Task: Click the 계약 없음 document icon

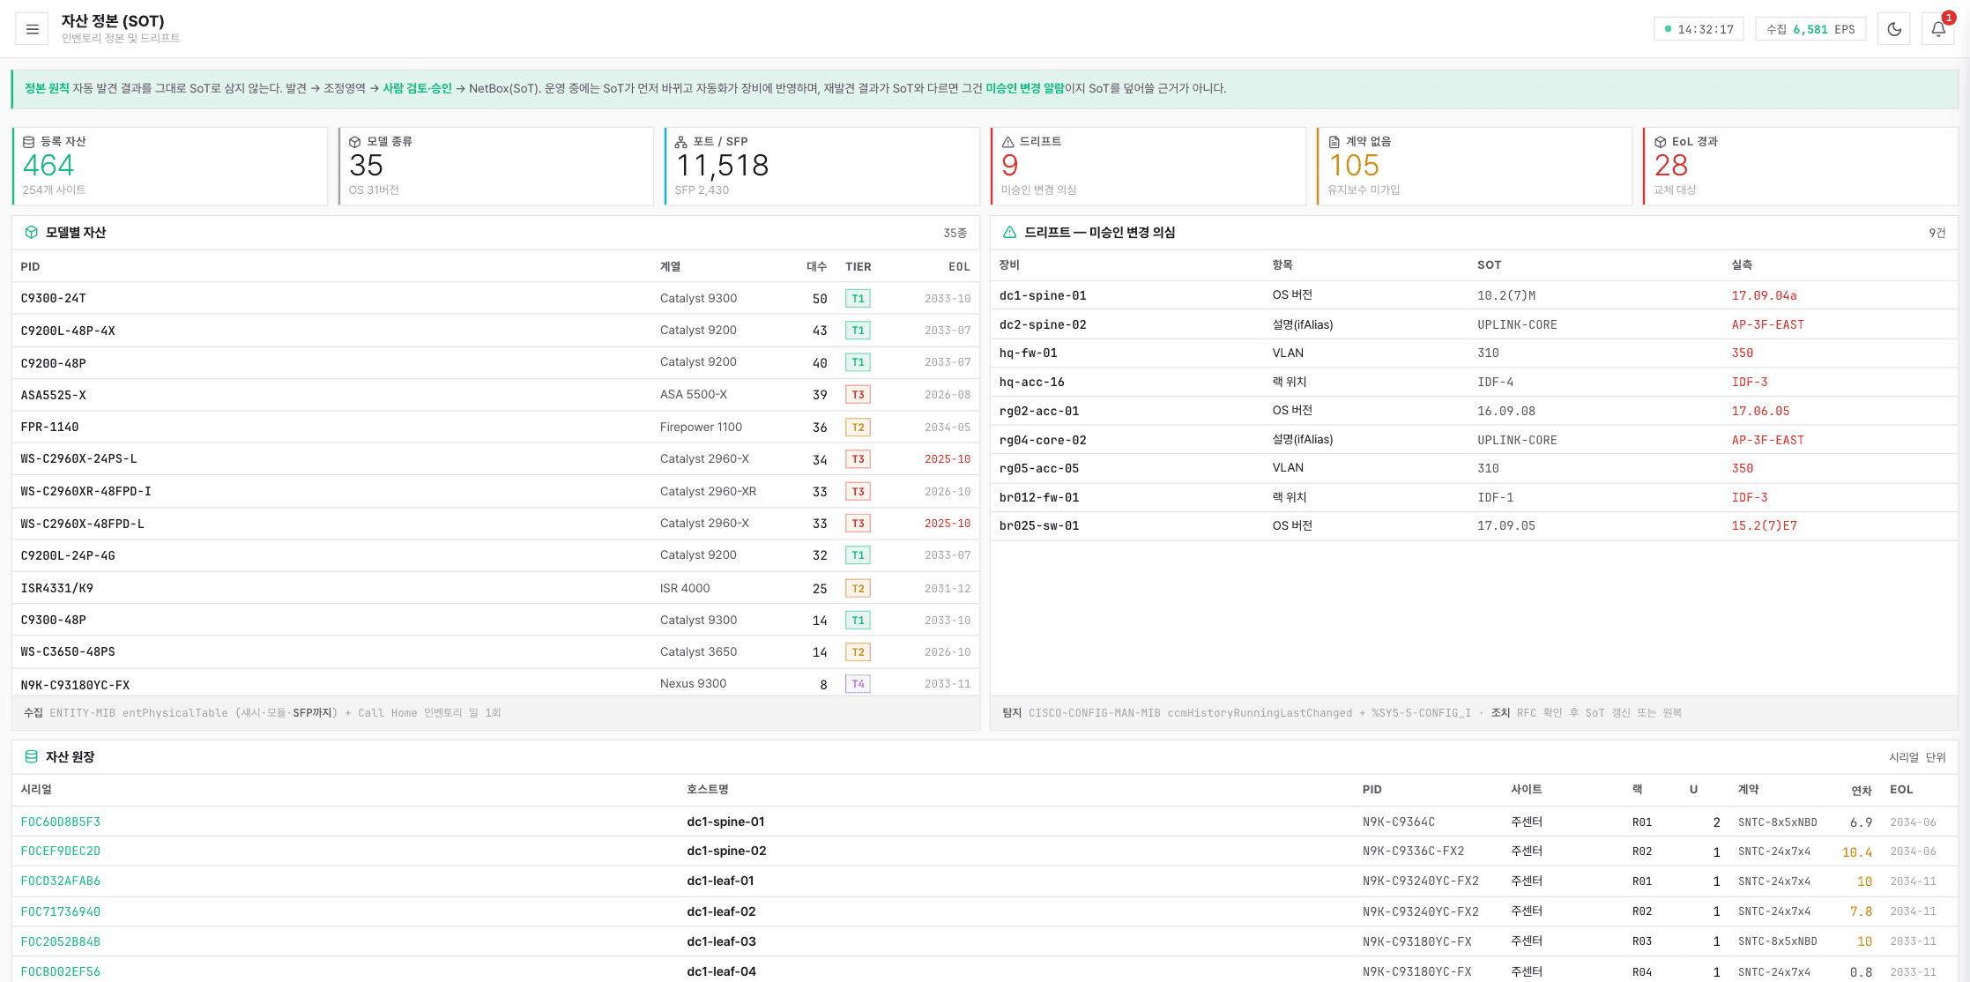Action: pos(1334,142)
